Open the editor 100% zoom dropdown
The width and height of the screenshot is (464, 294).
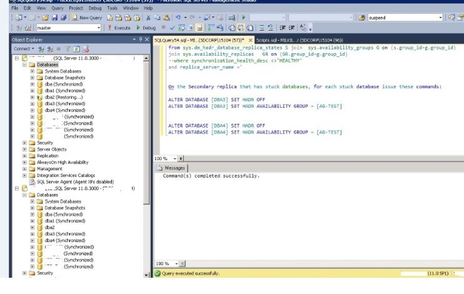click(173, 159)
